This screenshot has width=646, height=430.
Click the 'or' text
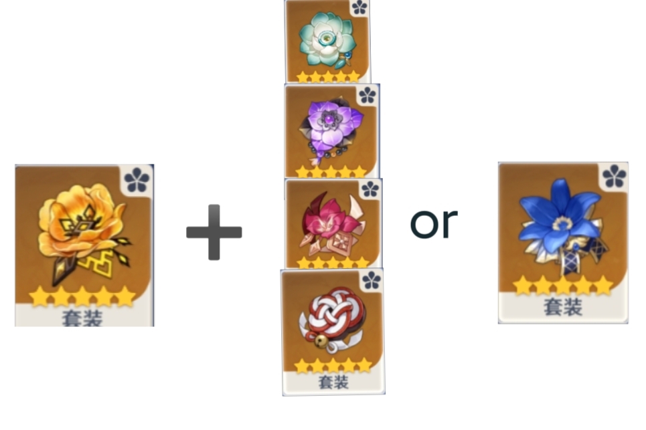pos(434,223)
